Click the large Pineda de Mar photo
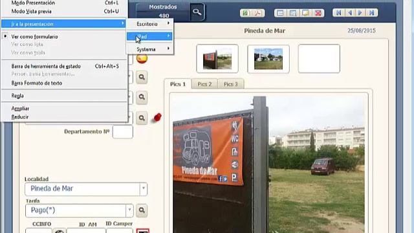Screen dimensions: 414x233 click(x=269, y=164)
